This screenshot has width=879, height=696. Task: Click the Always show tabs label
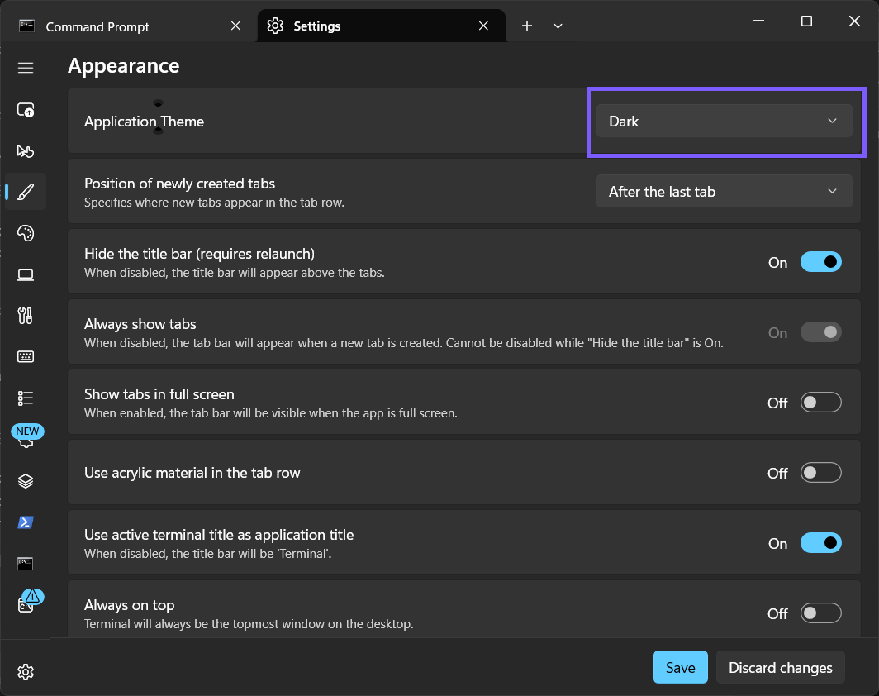point(140,323)
